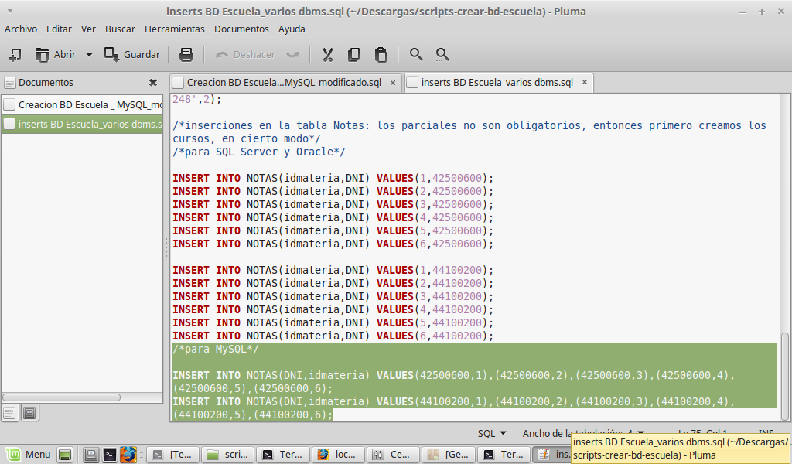The width and height of the screenshot is (792, 464).
Task: Create a new document with toolbar icon
Action: pos(15,54)
